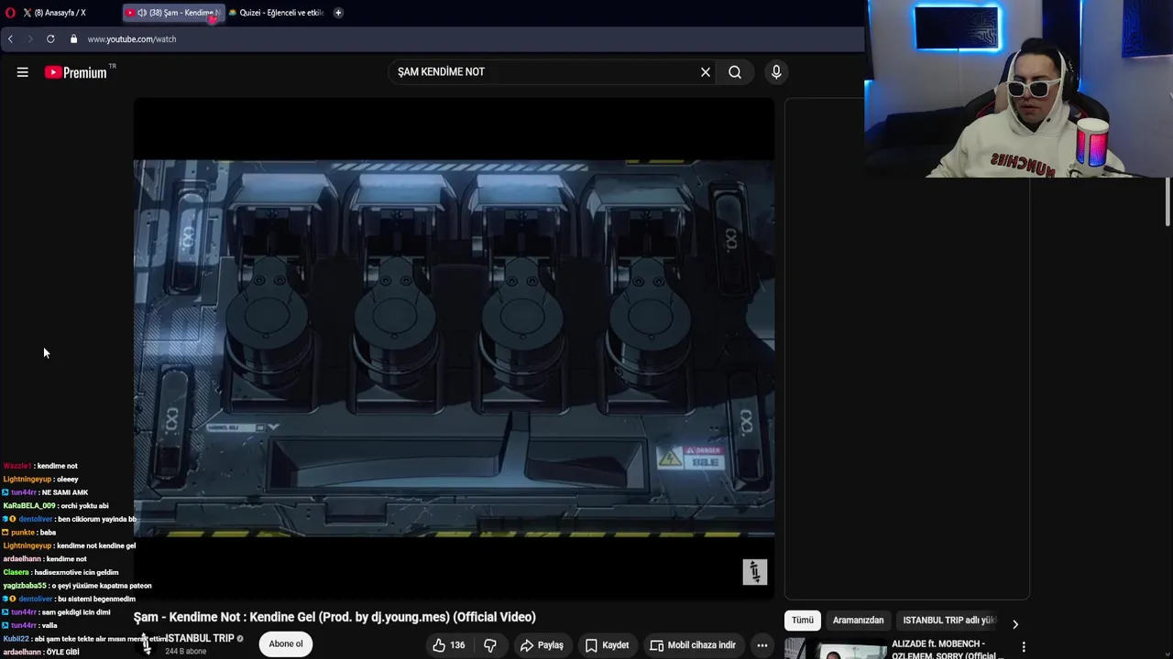Switch to the Anasayfa / X tab
The width and height of the screenshot is (1173, 659).
60,13
